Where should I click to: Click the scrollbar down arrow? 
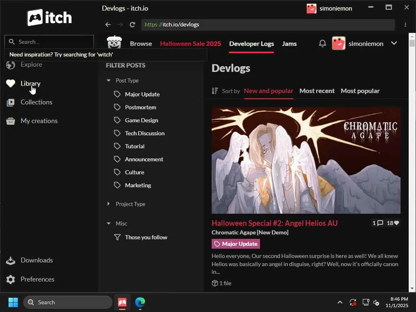click(x=412, y=288)
